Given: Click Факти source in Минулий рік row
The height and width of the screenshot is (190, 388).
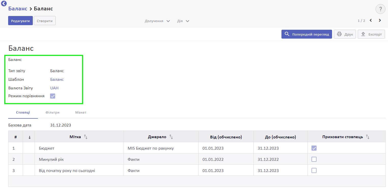Looking at the screenshot, I should pyautogui.click(x=161, y=159).
